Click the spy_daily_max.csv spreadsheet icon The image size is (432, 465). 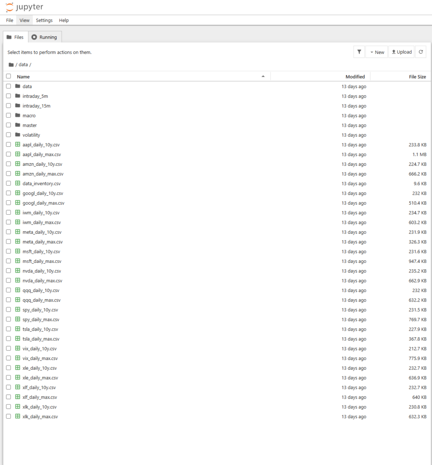pyautogui.click(x=18, y=319)
